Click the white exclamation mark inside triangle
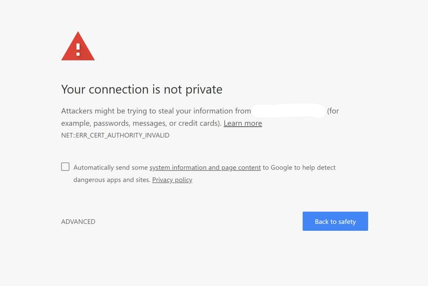 pos(78,49)
